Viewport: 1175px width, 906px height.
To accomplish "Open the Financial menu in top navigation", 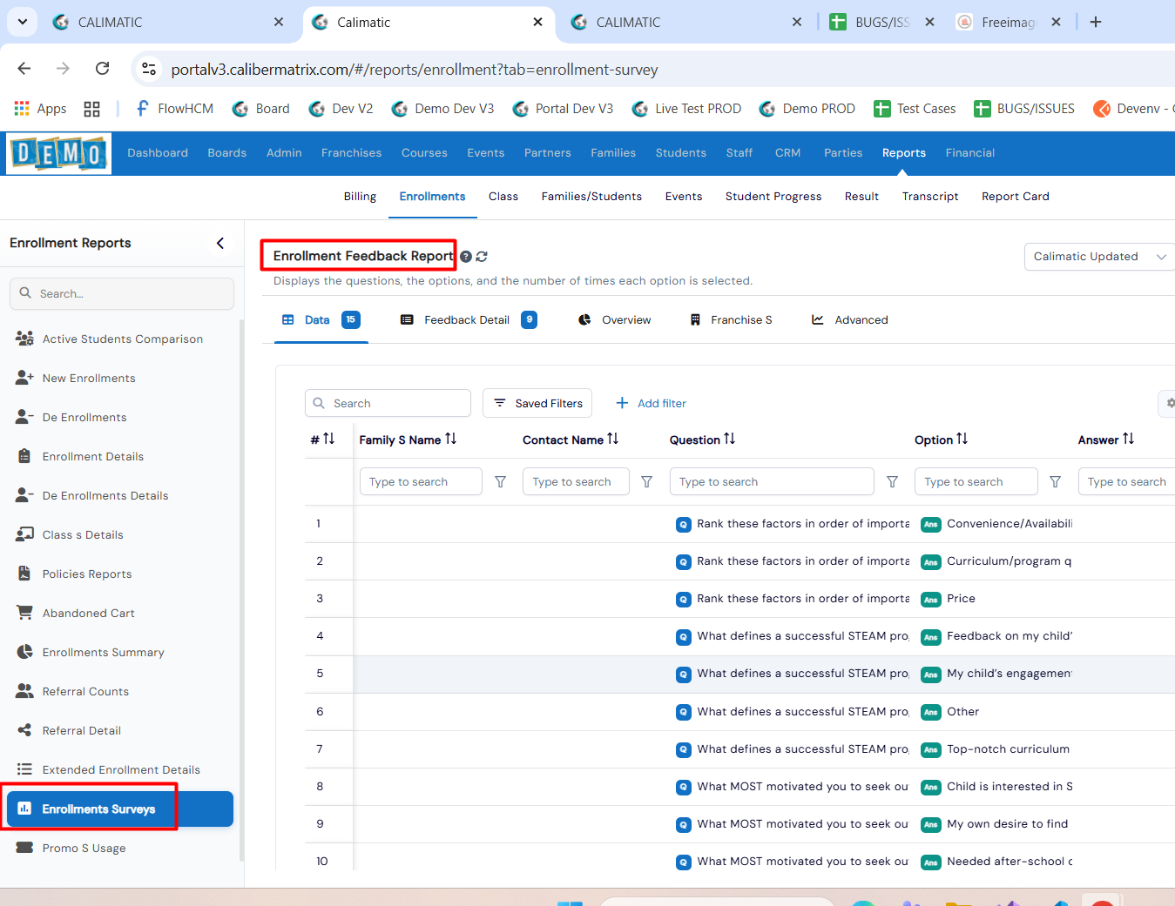I will (969, 153).
